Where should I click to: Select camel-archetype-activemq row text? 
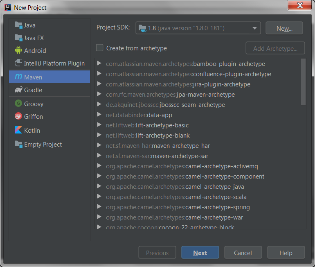coord(182,166)
